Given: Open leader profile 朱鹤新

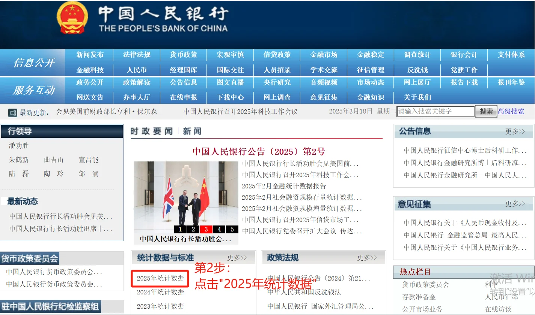Looking at the screenshot, I should [x=19, y=160].
